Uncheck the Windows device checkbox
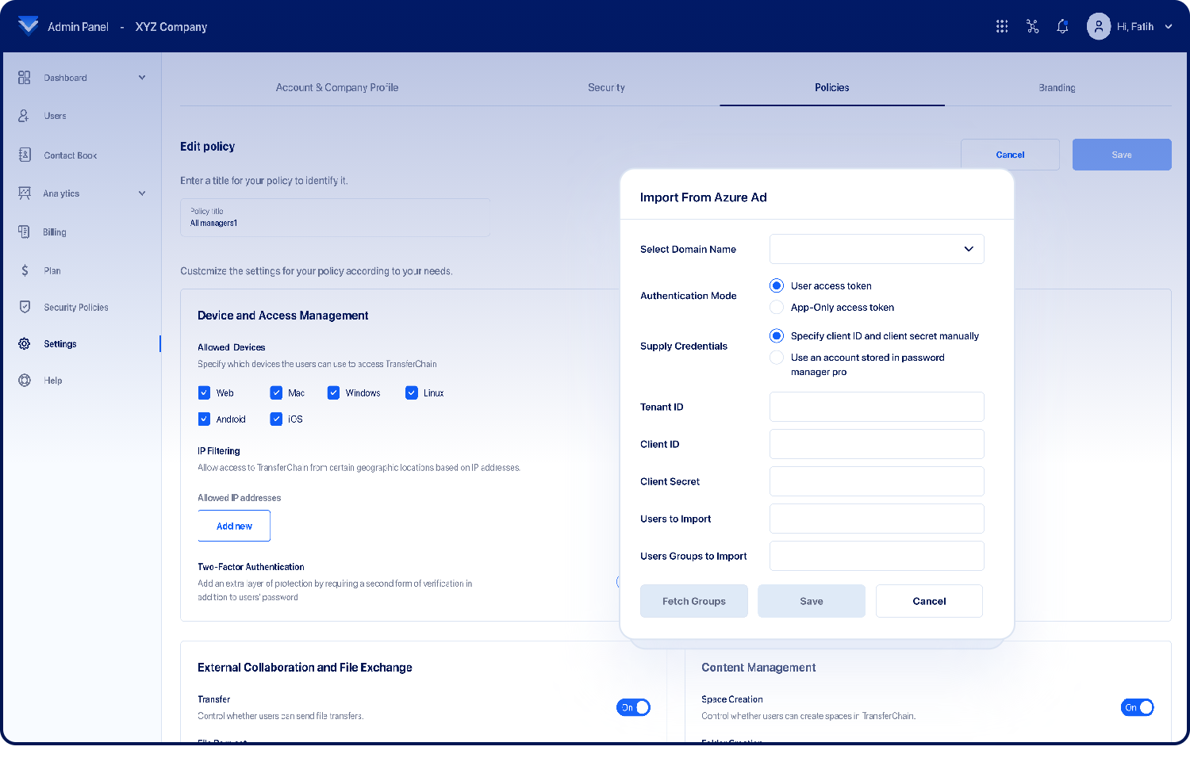 [334, 393]
